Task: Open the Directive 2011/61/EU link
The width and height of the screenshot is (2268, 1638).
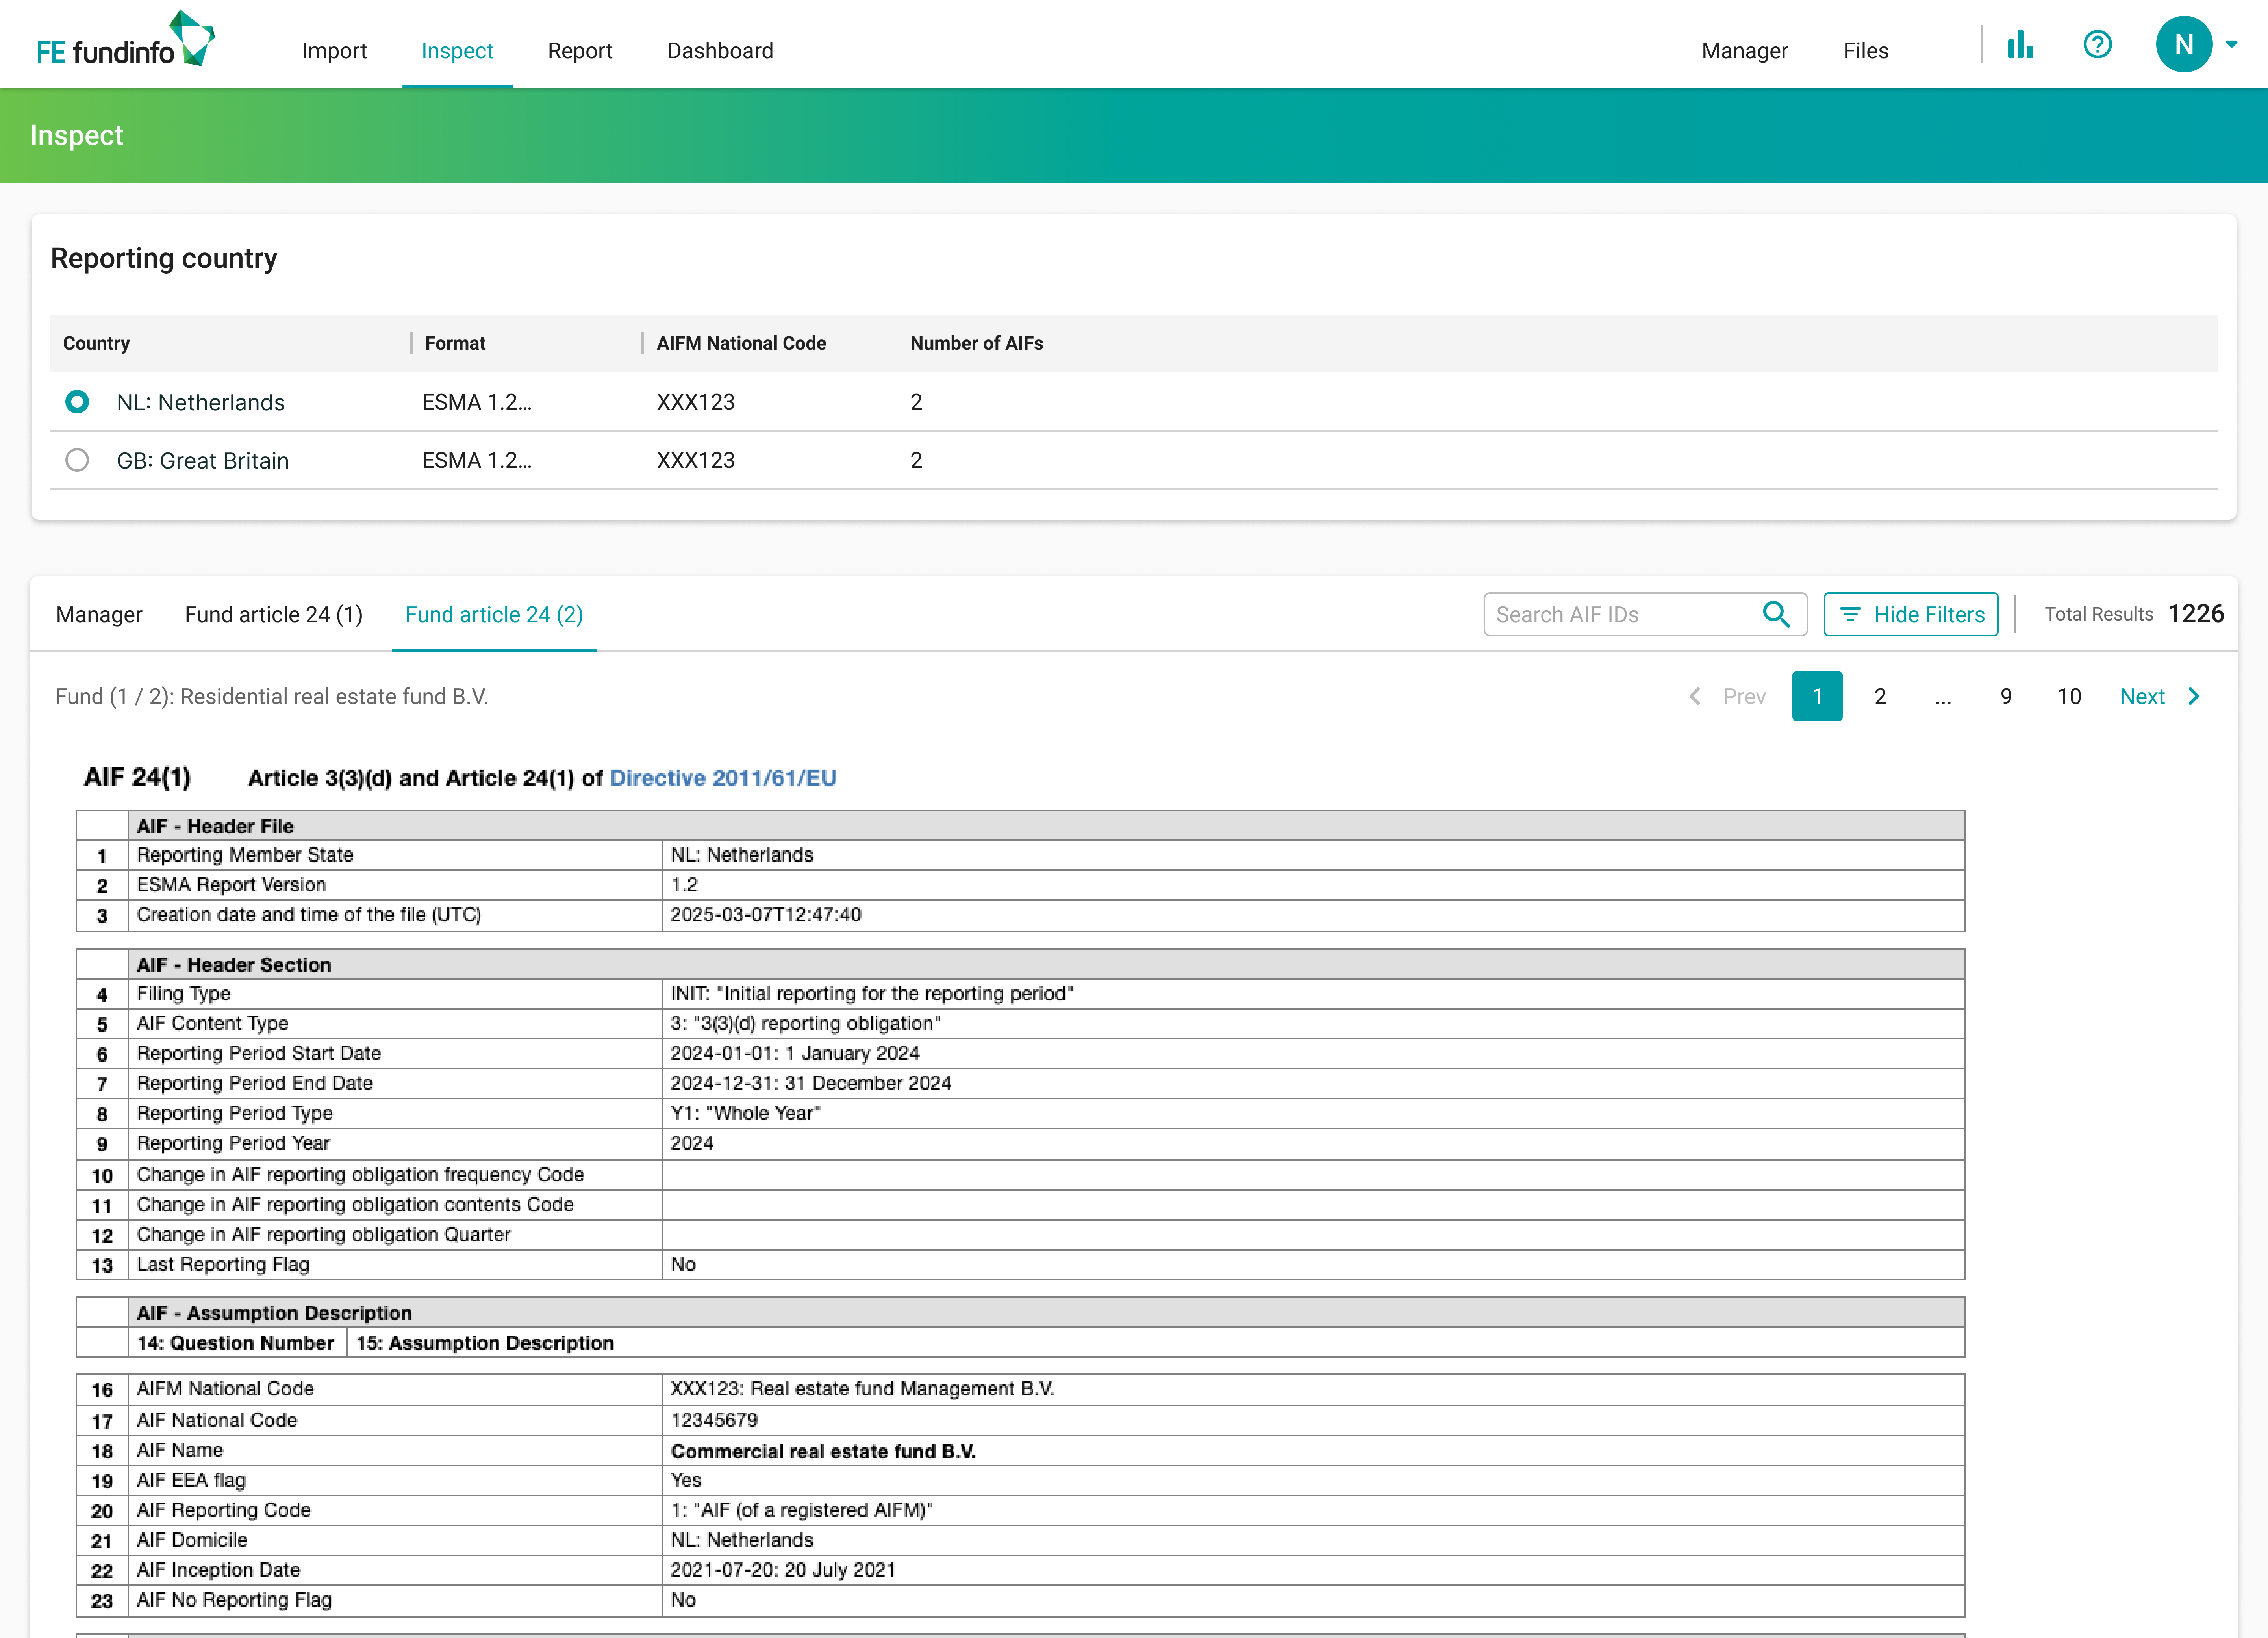Action: [x=723, y=778]
